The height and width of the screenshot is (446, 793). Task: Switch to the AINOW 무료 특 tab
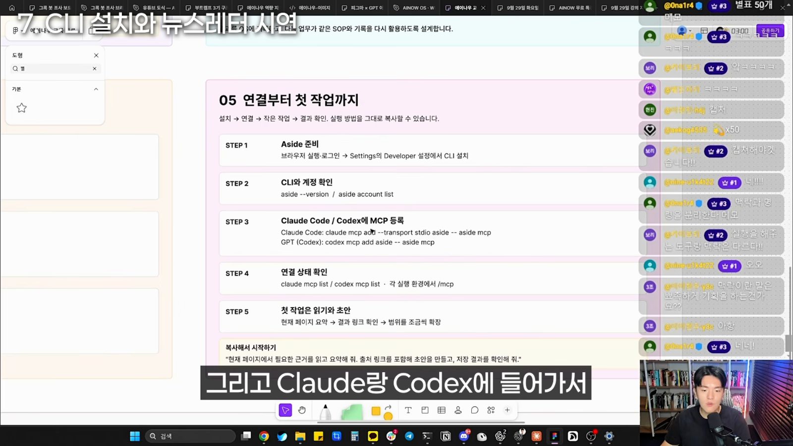570,8
